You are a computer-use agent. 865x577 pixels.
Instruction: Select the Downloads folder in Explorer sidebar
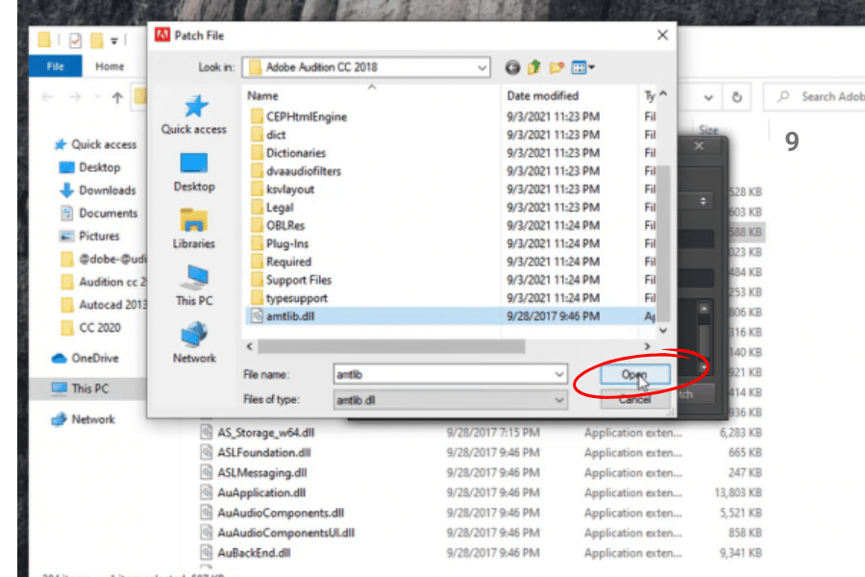(x=107, y=190)
